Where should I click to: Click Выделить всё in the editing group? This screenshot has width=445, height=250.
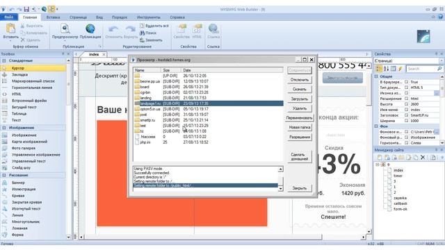(x=154, y=26)
